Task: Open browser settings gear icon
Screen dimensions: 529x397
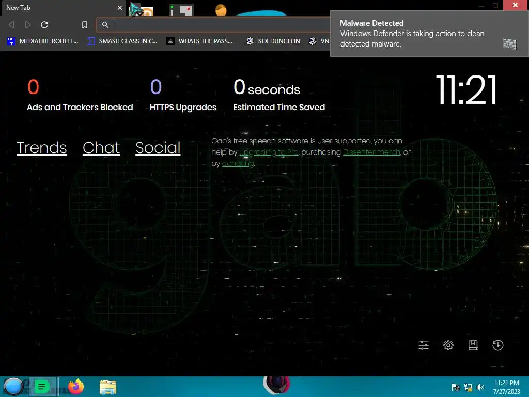Action: click(x=448, y=345)
